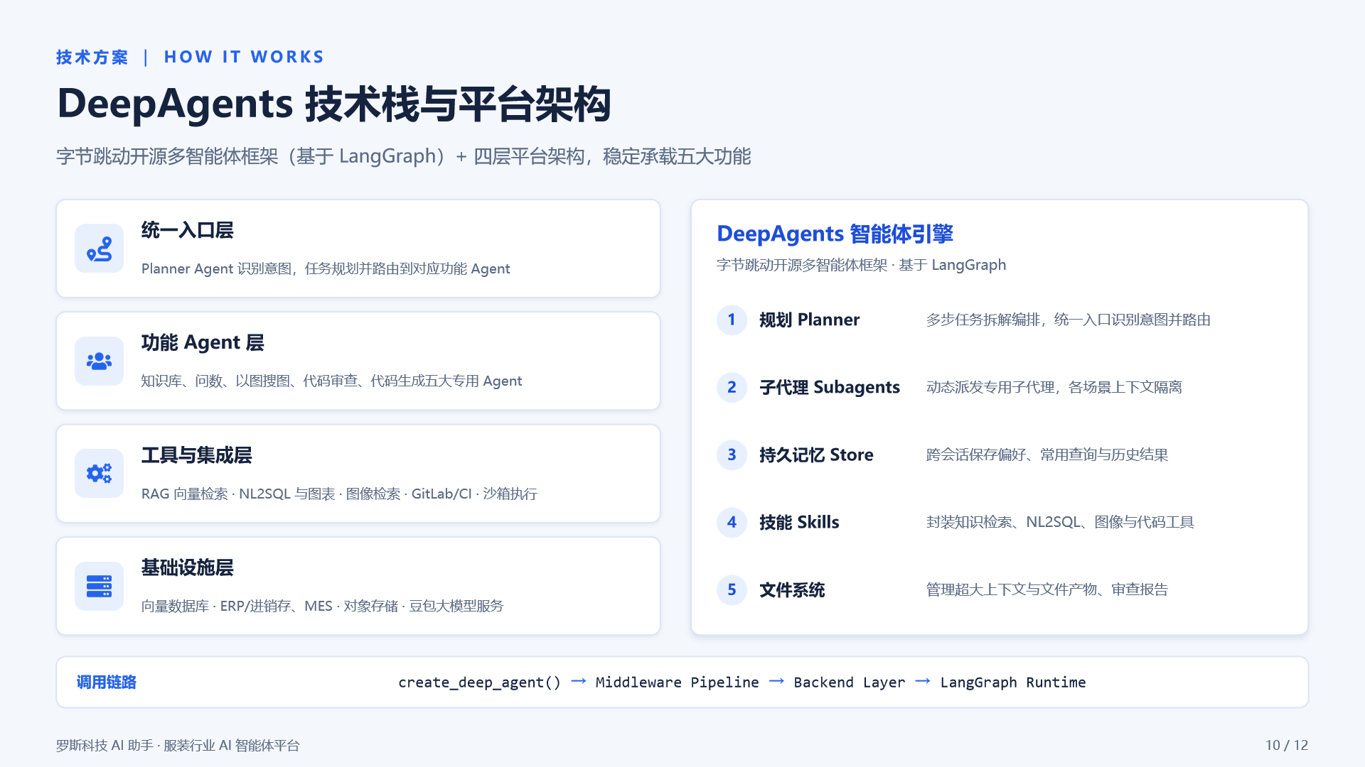The image size is (1365, 767).
Task: Click the server icon beside 基础设施层
Action: coord(100,586)
